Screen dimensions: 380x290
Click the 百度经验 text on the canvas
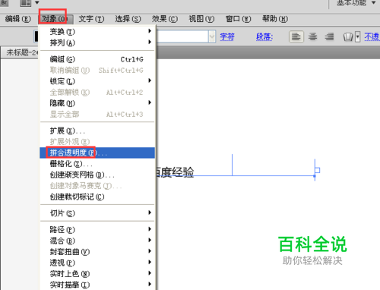pyautogui.click(x=175, y=172)
